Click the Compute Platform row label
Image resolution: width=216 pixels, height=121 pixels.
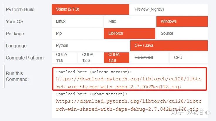tap(25, 58)
